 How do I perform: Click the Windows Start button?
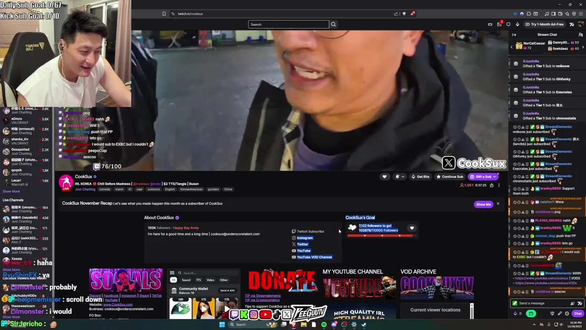click(x=222, y=324)
